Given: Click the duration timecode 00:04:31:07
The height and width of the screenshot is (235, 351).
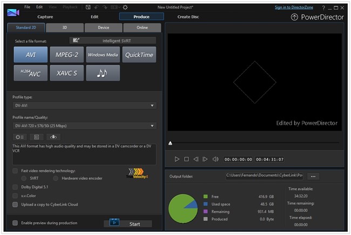Looking at the screenshot, I should point(270,159).
